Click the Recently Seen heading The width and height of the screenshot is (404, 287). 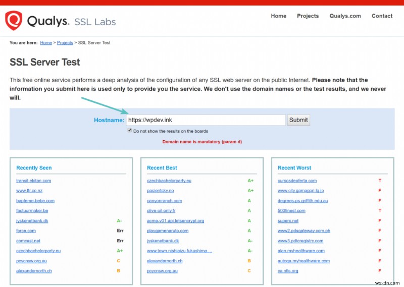tap(34, 168)
